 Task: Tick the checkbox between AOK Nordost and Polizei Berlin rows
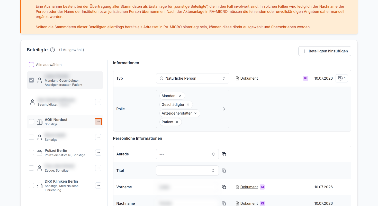click(31, 137)
